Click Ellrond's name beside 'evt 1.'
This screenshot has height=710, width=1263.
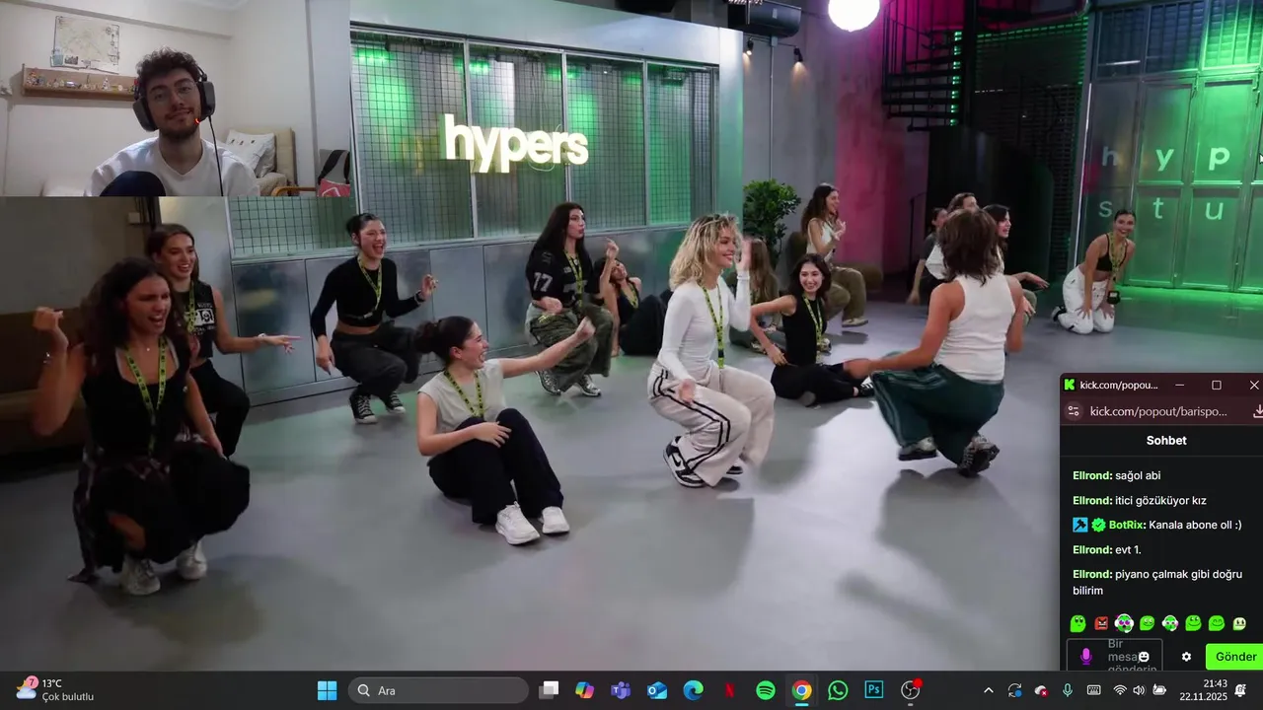(1092, 549)
